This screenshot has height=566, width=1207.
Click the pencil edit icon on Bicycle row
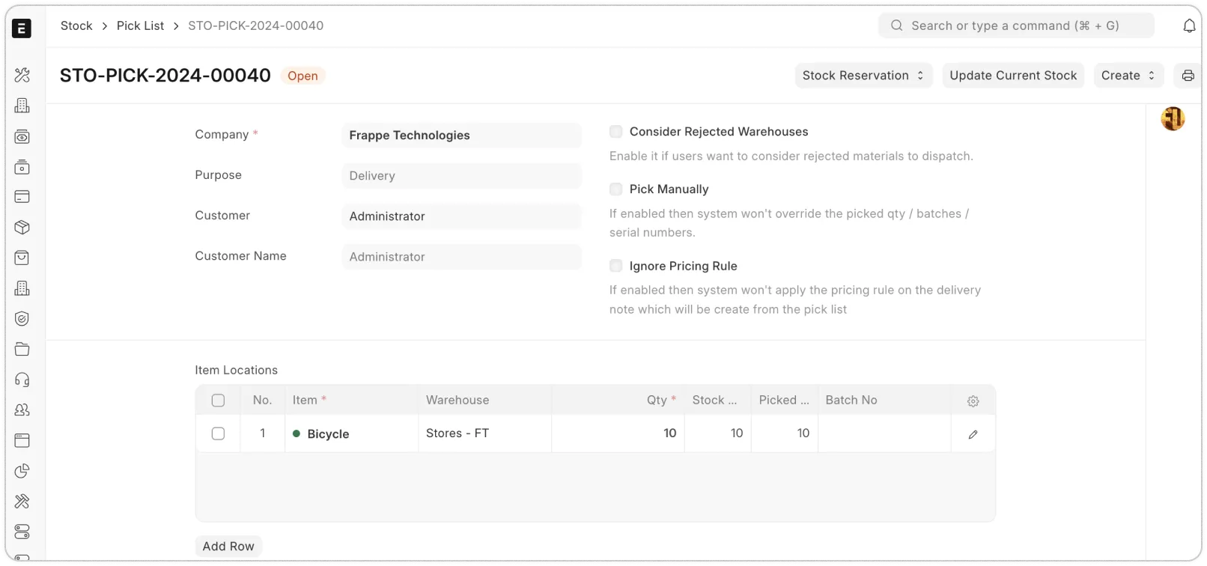(x=973, y=434)
